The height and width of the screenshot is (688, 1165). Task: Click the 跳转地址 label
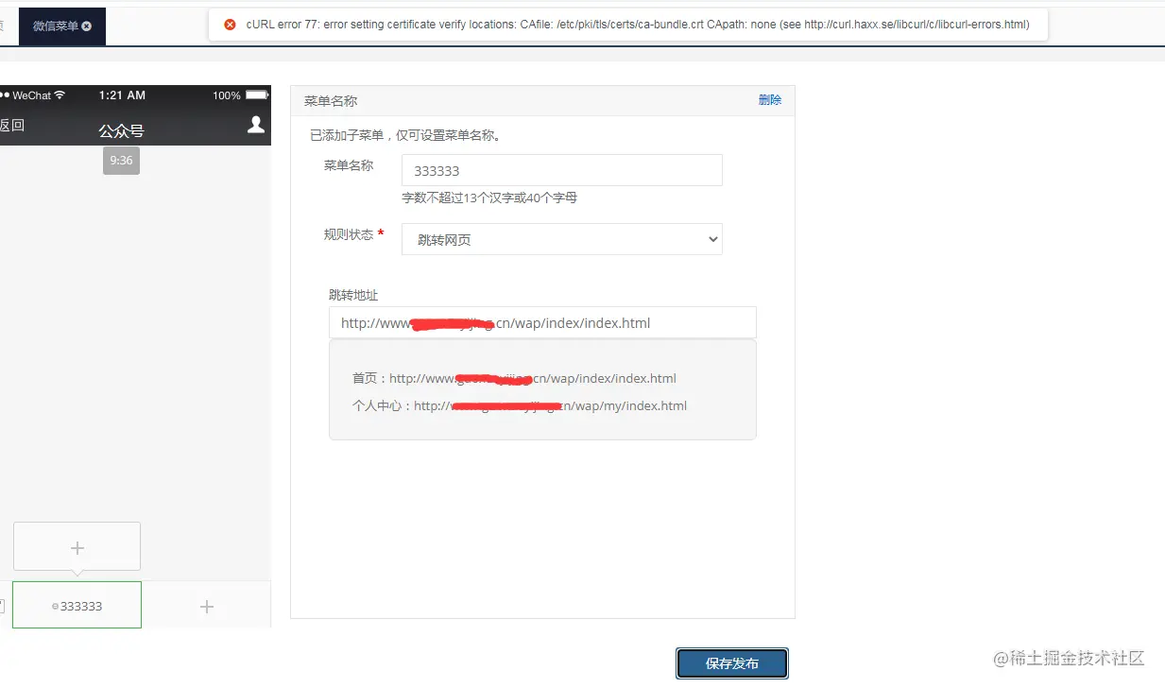click(x=353, y=295)
